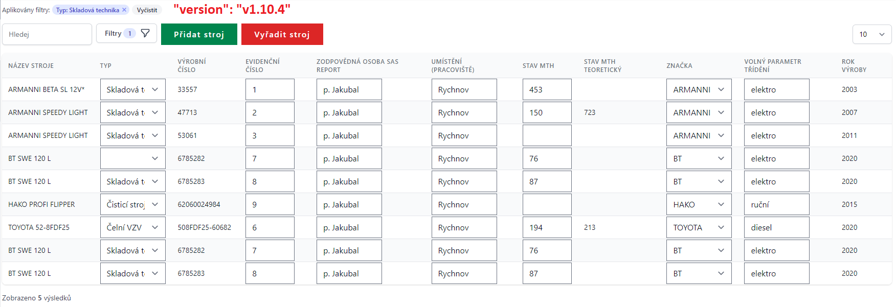Open the page size dropdown showing 10
Viewport: 896px width, 307px height.
pos(871,34)
